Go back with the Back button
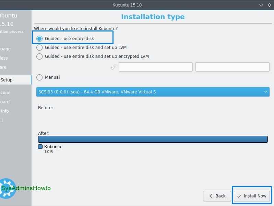Image resolution: width=274 pixels, height=206 pixels. point(217,196)
